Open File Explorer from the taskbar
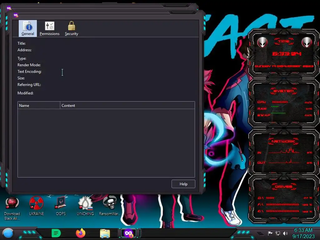This screenshot has height=240, width=320. 105,233
